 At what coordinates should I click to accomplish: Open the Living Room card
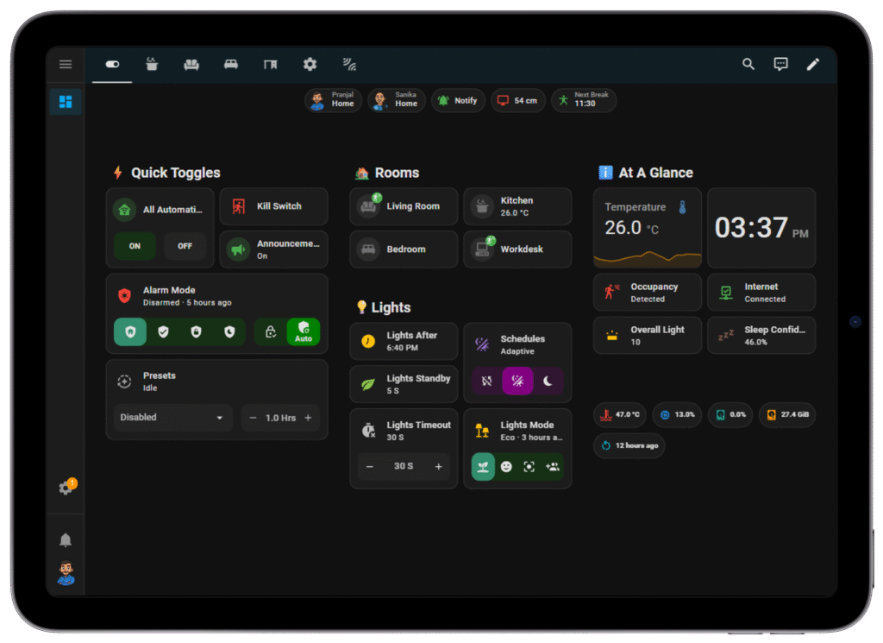click(404, 206)
